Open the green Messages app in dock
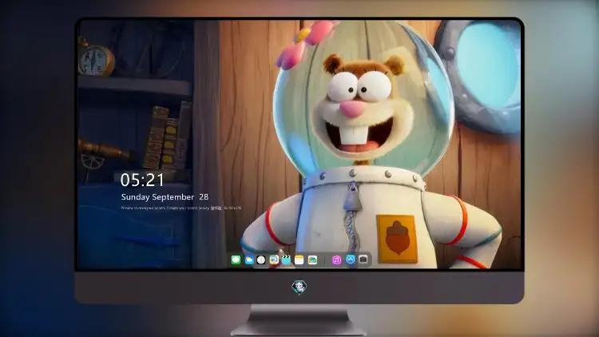This screenshot has width=599, height=337. [236, 260]
